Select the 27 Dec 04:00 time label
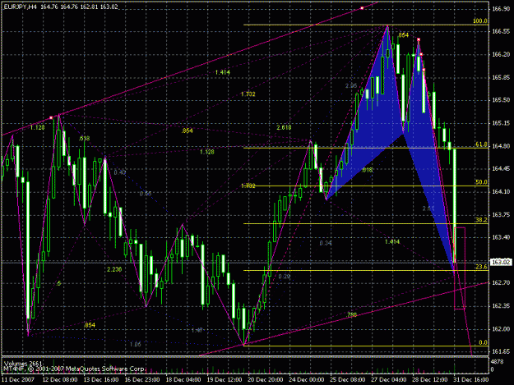Image resolution: width=514 pixels, height=385 pixels. click(388, 379)
